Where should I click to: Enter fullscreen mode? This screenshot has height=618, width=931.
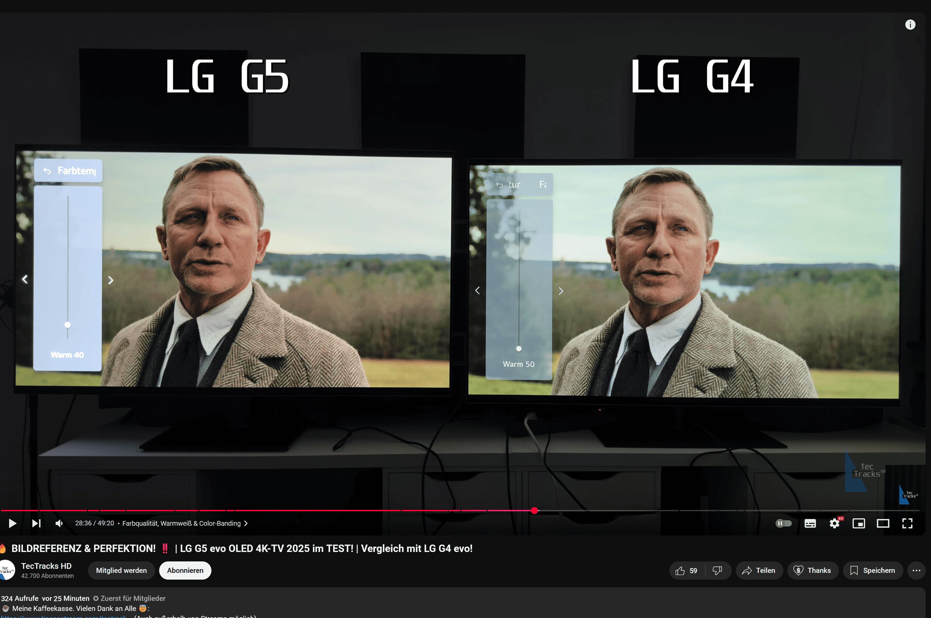(x=907, y=523)
